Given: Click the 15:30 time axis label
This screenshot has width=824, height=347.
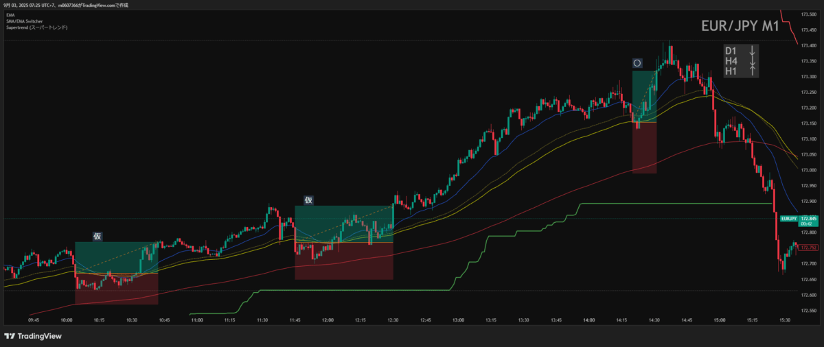Looking at the screenshot, I should pyautogui.click(x=785, y=320).
